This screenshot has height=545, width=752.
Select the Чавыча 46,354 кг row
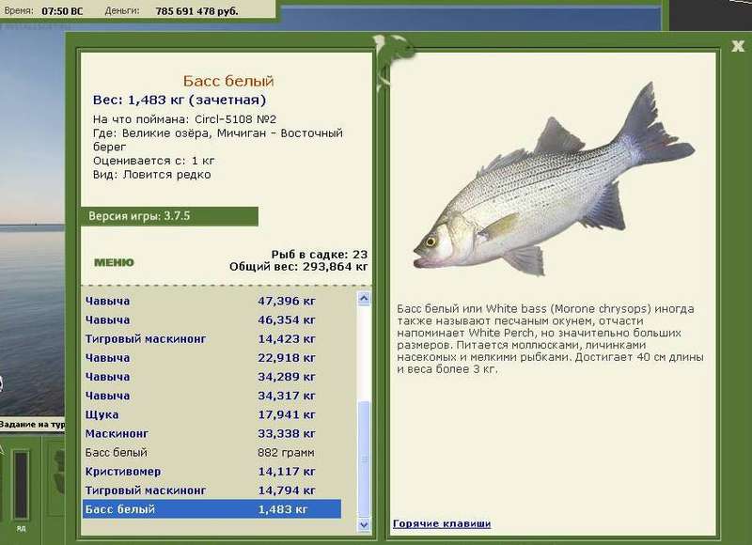pos(211,319)
